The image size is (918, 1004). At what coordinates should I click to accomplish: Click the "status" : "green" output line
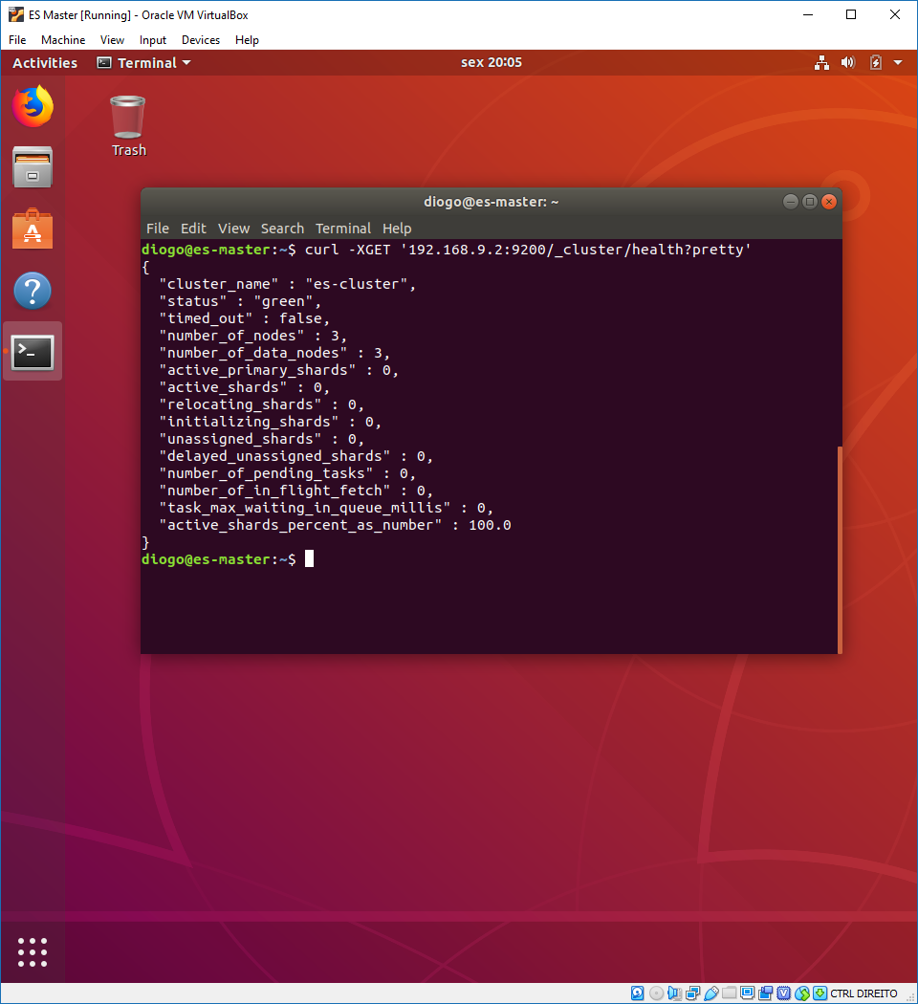point(240,301)
